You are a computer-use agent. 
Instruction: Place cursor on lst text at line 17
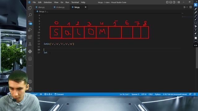pos(45,53)
